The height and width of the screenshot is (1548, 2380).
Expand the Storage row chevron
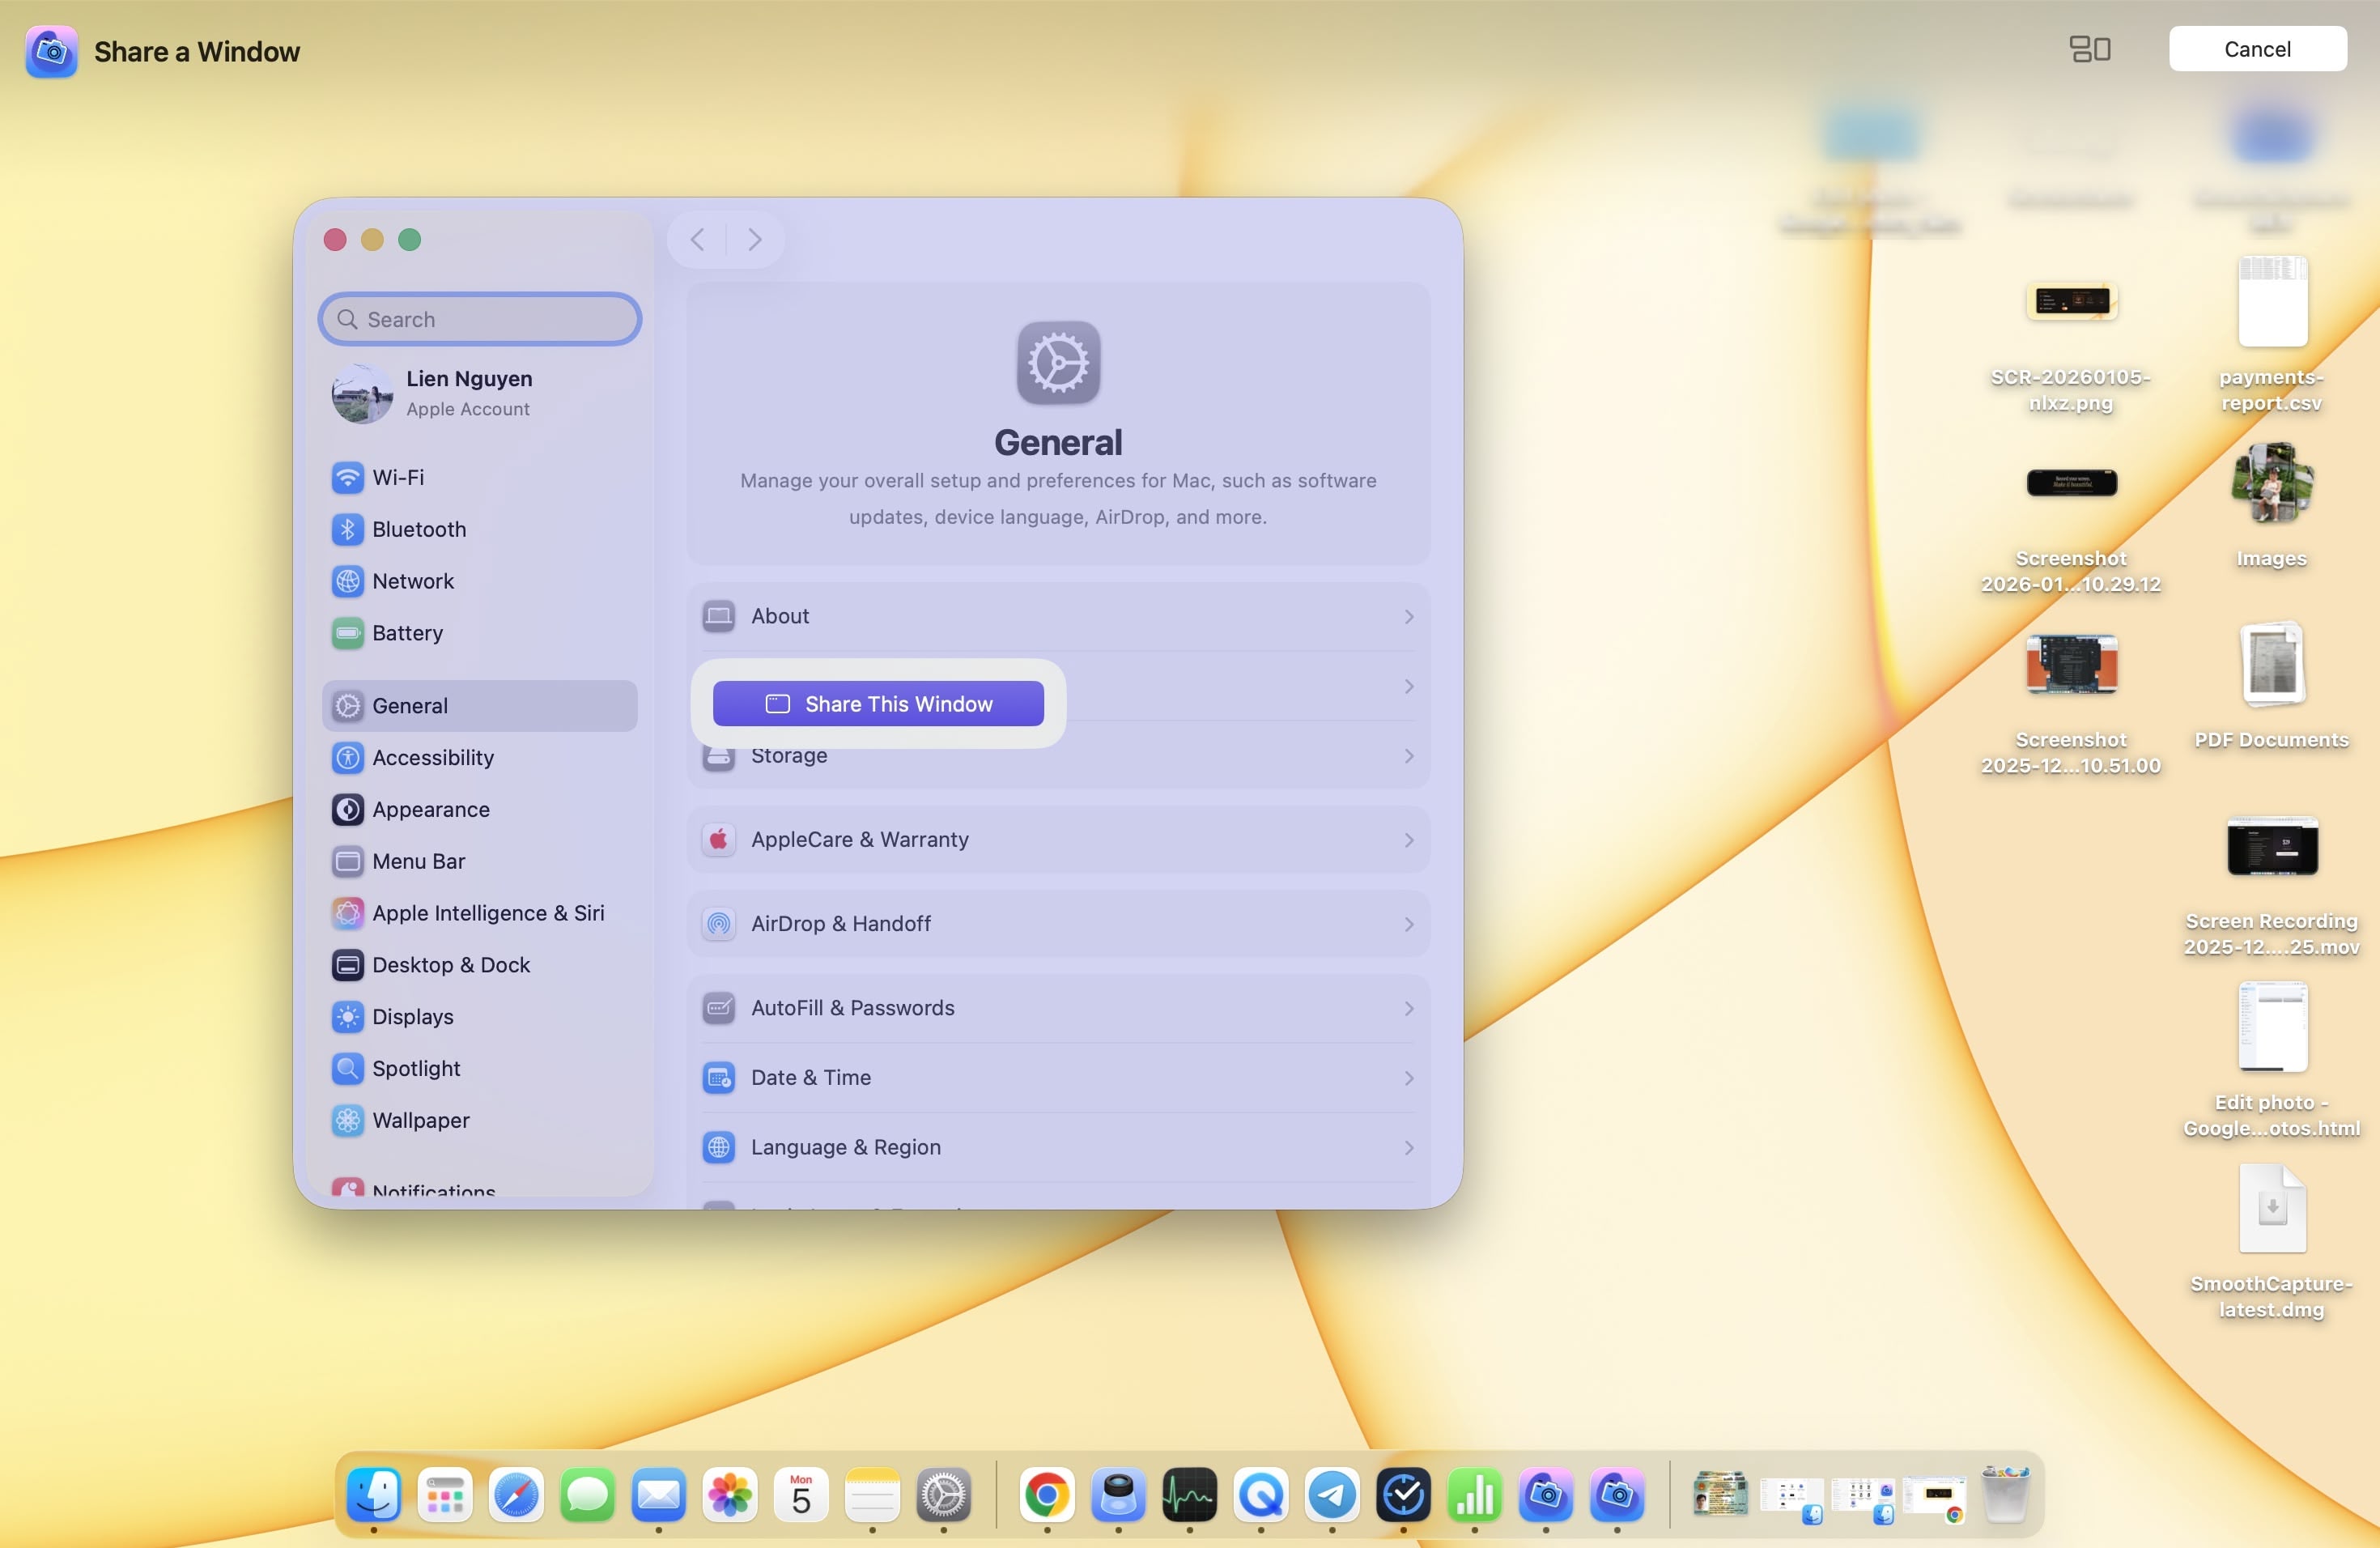pos(1408,756)
